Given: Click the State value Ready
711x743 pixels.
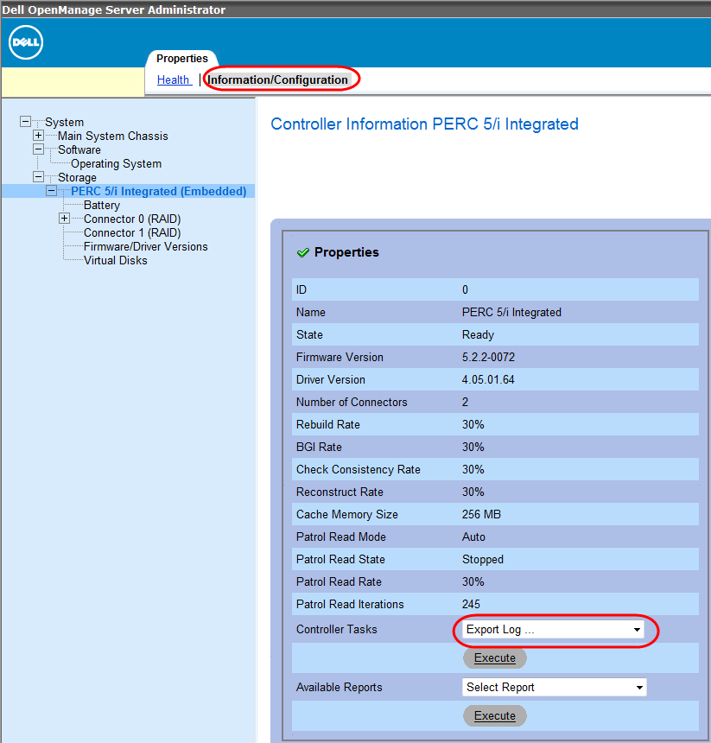Looking at the screenshot, I should point(478,335).
